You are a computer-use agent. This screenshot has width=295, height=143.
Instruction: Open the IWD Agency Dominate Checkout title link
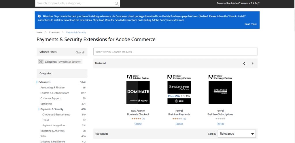coord(138,113)
